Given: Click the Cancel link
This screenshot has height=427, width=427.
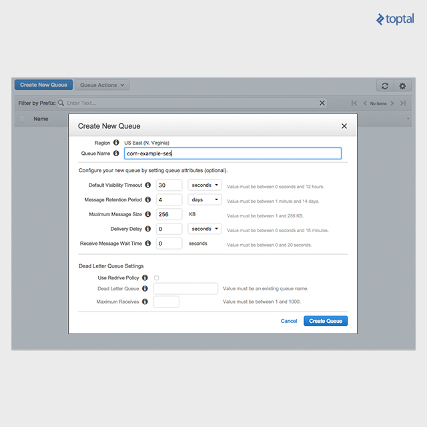Looking at the screenshot, I should click(x=289, y=321).
